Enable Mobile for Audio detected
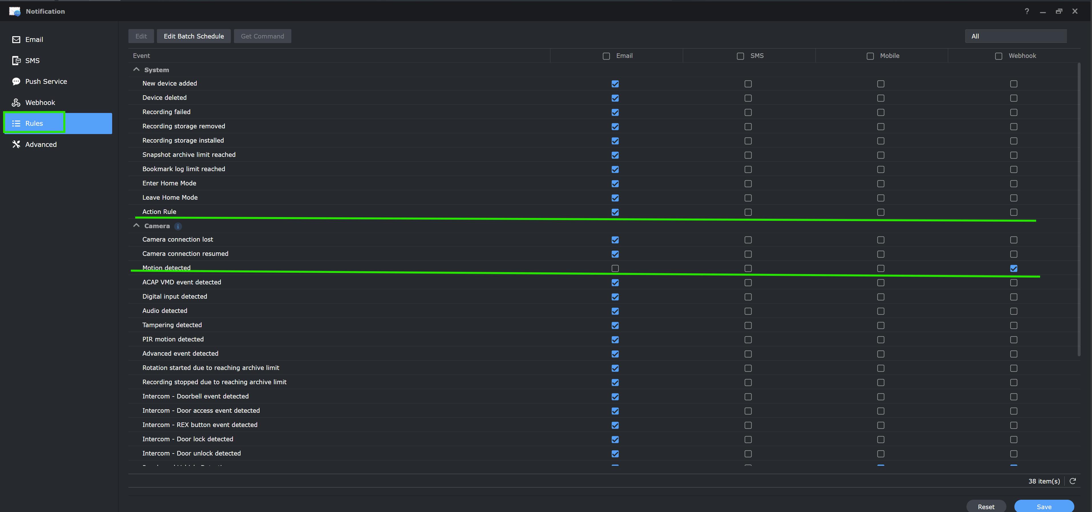This screenshot has height=512, width=1092. click(x=881, y=311)
